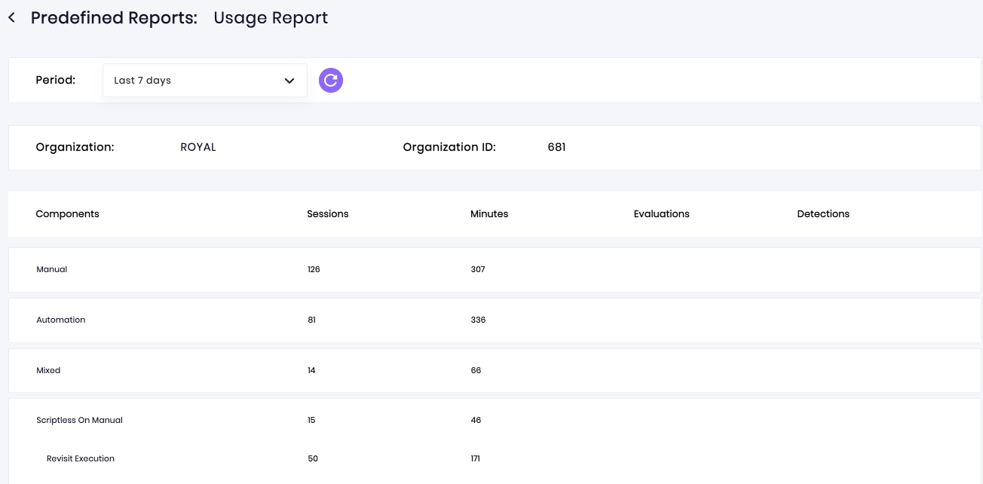Image resolution: width=983 pixels, height=484 pixels.
Task: Click the Detections column header
Action: point(823,214)
